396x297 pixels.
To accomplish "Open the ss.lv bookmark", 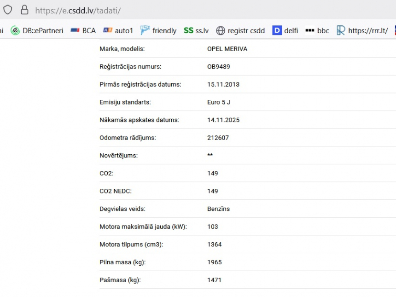I will (x=196, y=30).
